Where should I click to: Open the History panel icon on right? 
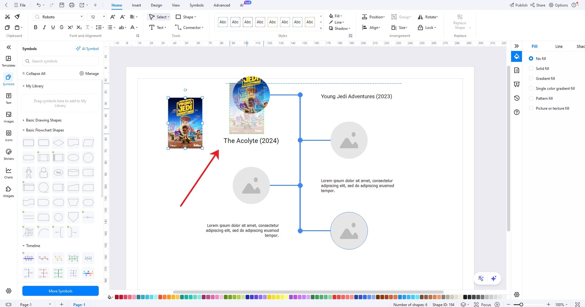pos(517,98)
